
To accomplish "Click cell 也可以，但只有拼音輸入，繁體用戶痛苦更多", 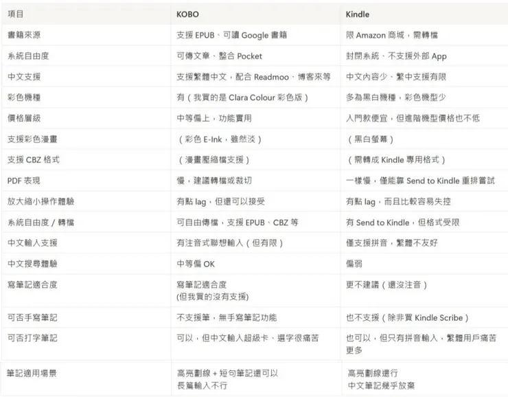I will coord(422,344).
